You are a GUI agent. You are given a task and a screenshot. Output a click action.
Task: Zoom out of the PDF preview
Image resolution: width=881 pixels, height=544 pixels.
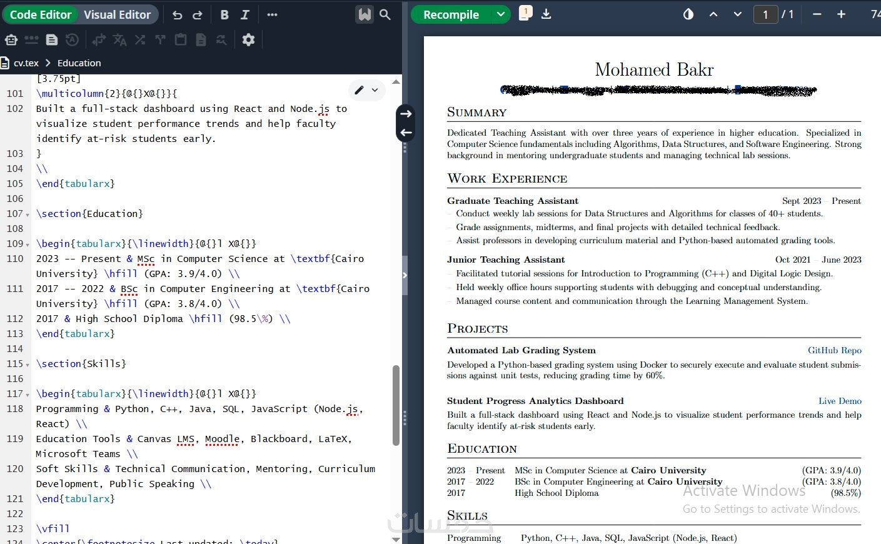pyautogui.click(x=817, y=14)
